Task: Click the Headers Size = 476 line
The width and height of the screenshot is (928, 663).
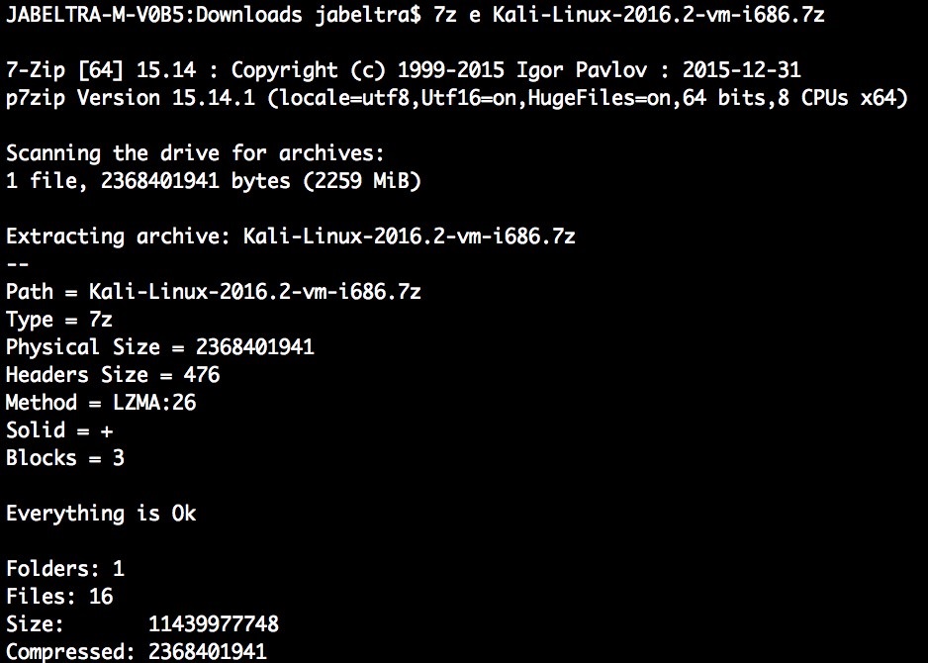Action: pyautogui.click(x=113, y=375)
